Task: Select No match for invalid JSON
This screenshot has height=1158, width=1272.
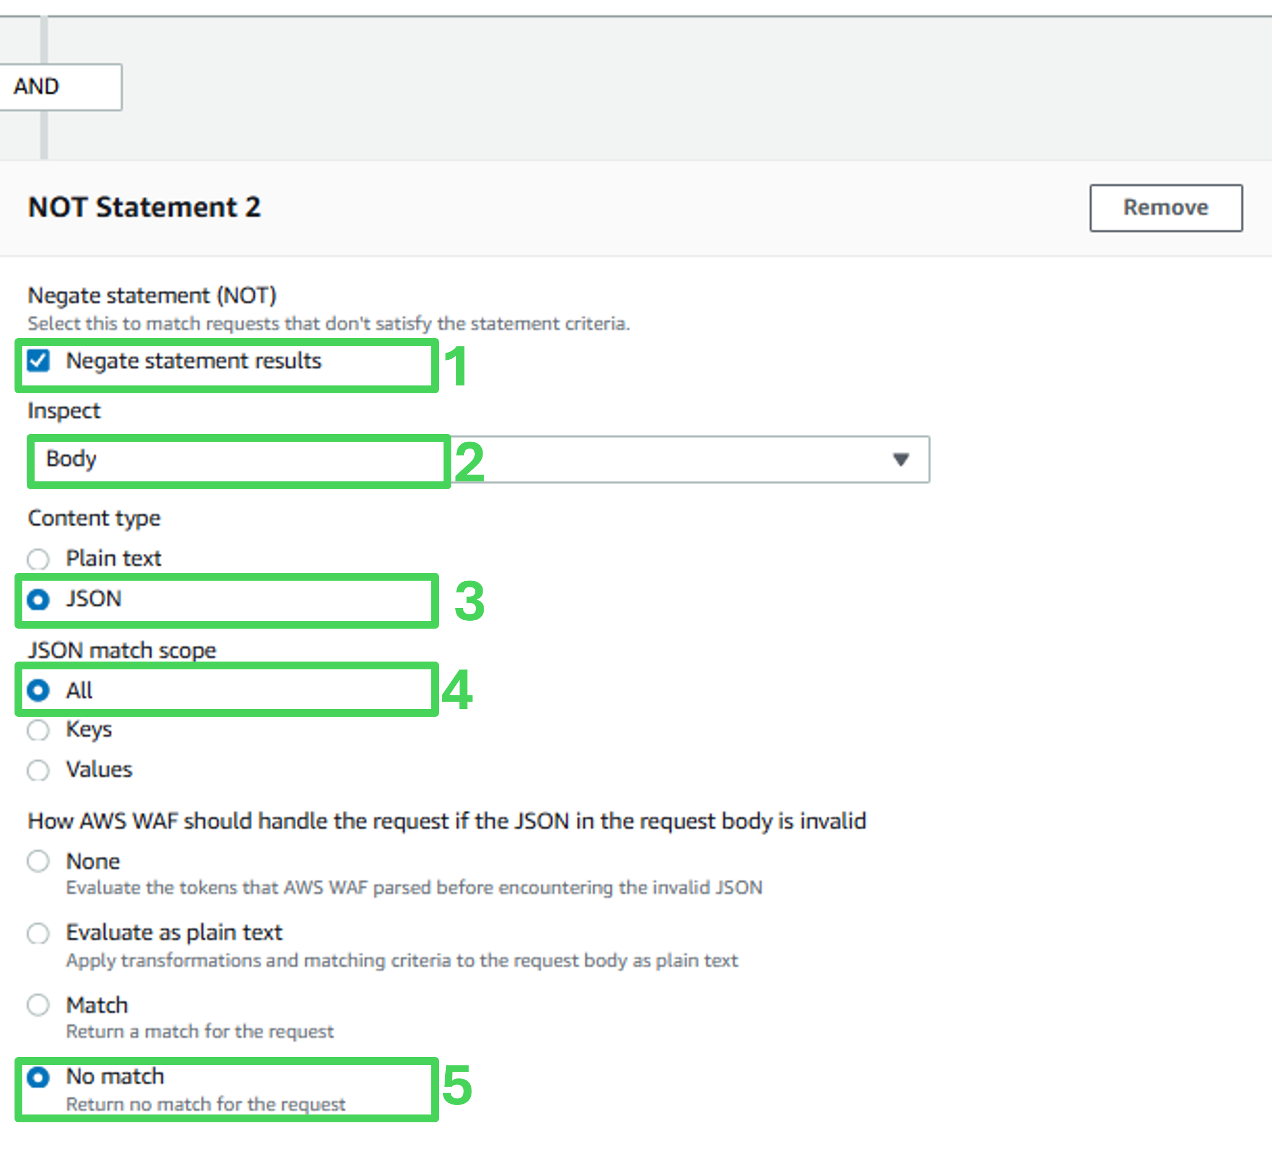Action: click(38, 1077)
